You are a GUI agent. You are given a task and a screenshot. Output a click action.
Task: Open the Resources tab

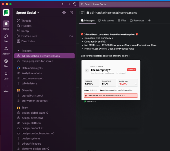(x=137, y=21)
